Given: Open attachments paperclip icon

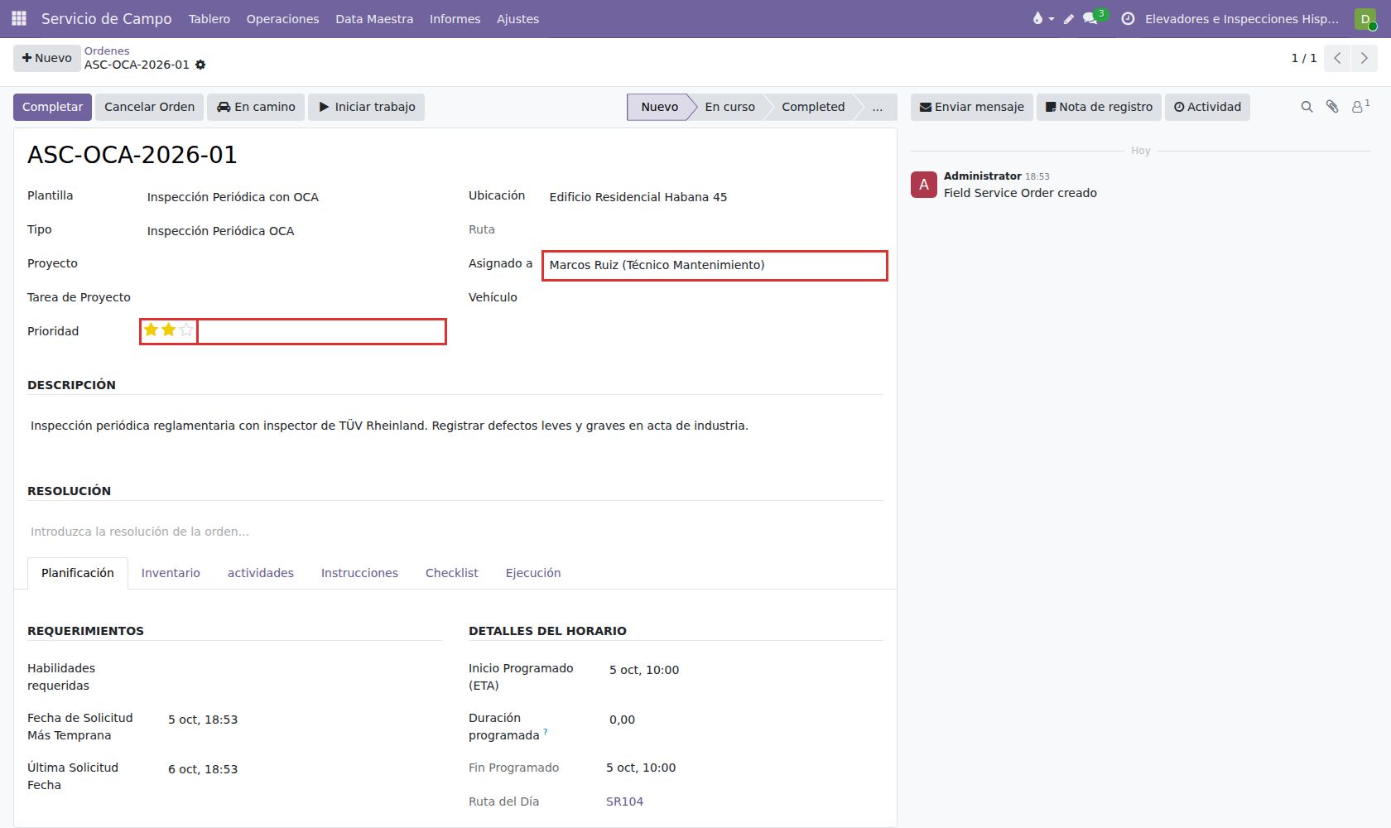Looking at the screenshot, I should (1332, 107).
